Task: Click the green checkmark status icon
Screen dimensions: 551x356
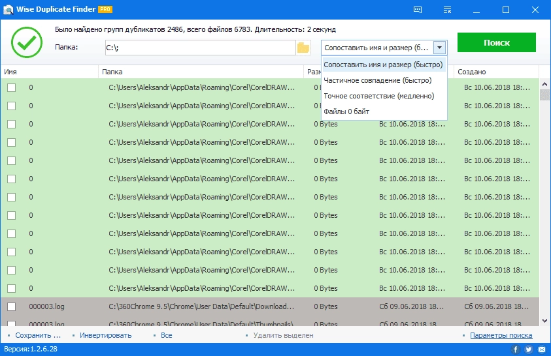Action: click(27, 42)
